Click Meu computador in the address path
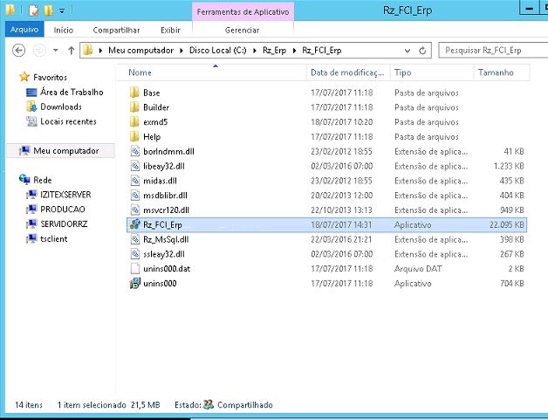Image resolution: width=548 pixels, height=420 pixels. pos(140,51)
